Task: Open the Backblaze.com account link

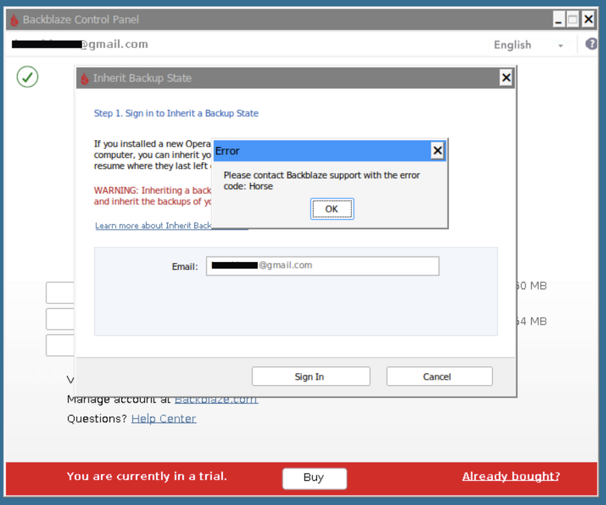Action: (x=216, y=400)
